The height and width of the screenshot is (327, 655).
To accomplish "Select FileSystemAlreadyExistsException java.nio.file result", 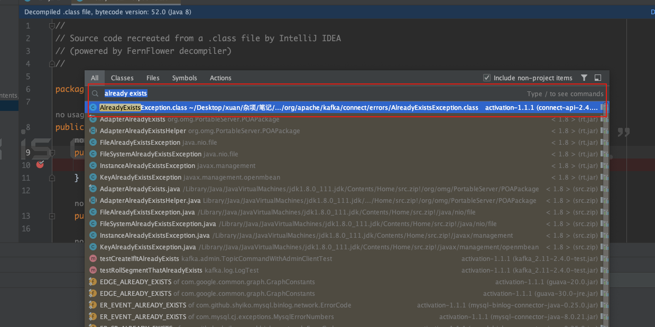I will [347, 154].
